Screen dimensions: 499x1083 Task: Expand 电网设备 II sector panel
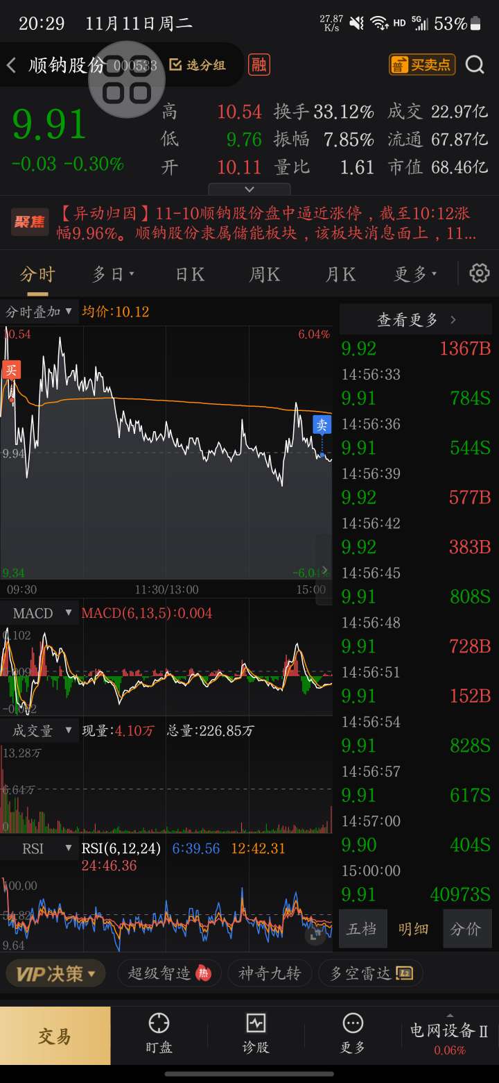pos(449,1034)
